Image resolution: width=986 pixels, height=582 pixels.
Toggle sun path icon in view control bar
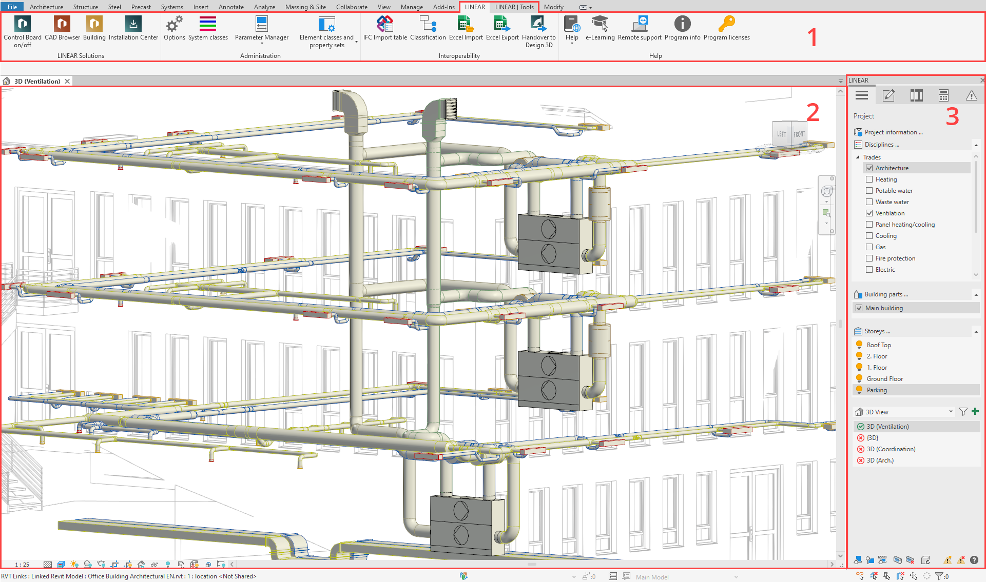(x=74, y=564)
